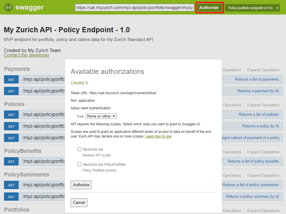Select the API URL input field

pos(134,7)
